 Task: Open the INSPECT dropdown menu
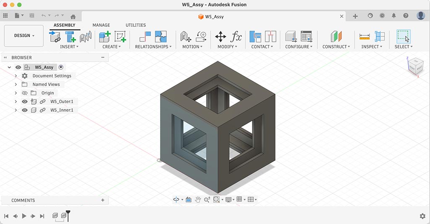click(372, 47)
